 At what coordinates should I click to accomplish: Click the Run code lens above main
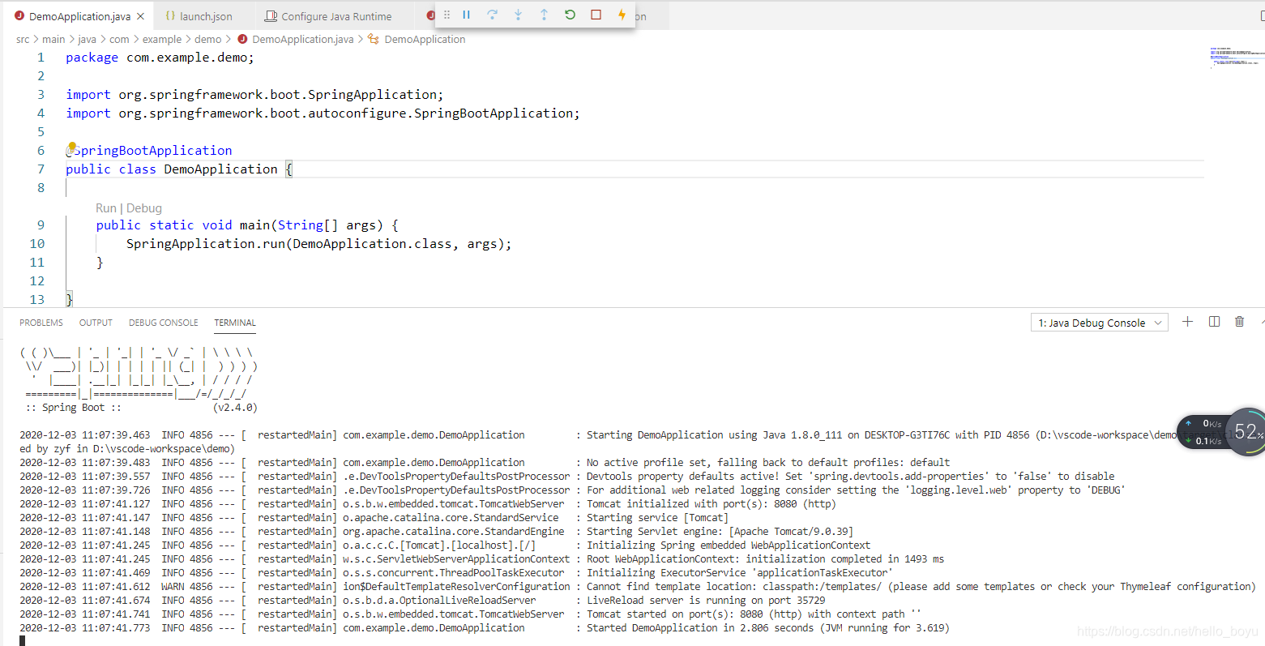pos(106,208)
